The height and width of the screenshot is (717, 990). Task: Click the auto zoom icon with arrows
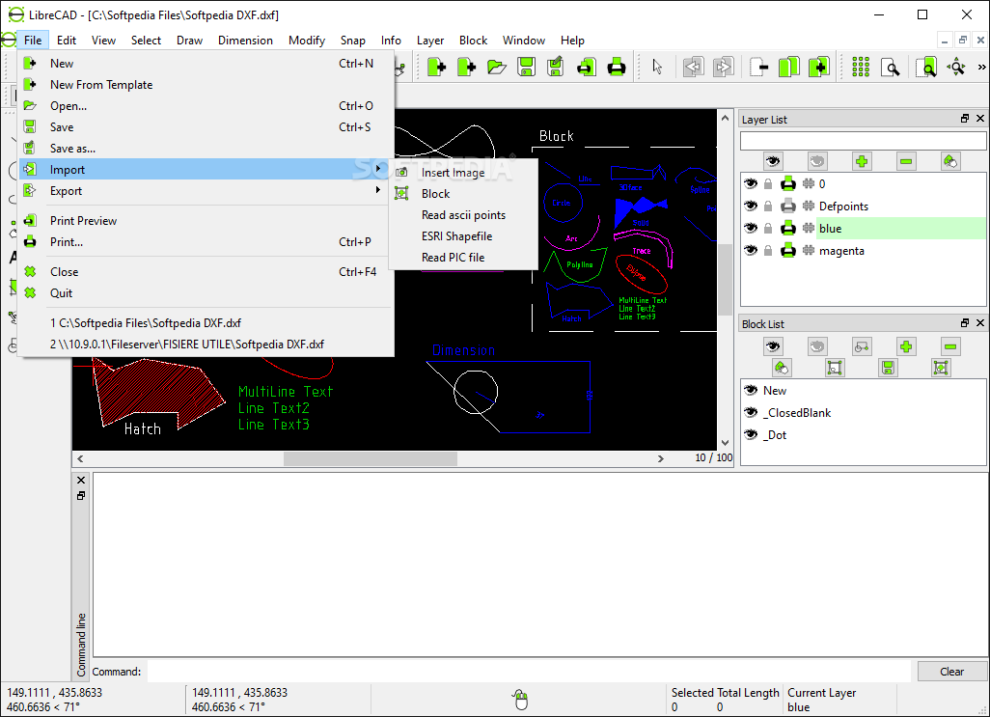956,67
